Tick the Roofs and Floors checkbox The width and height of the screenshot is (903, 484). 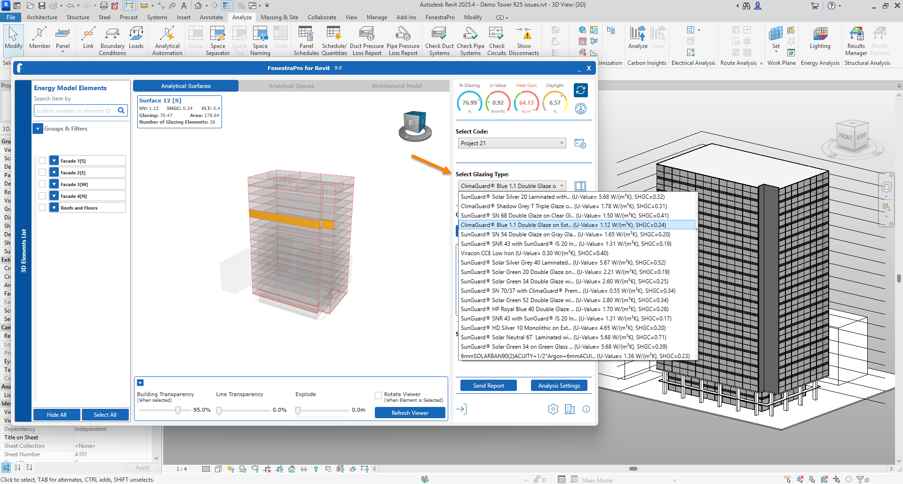[42, 208]
